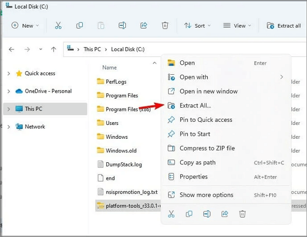Viewport: 307px width, 237px height.
Task: Select OneDrive - Personal in the sidebar
Action: [48, 91]
